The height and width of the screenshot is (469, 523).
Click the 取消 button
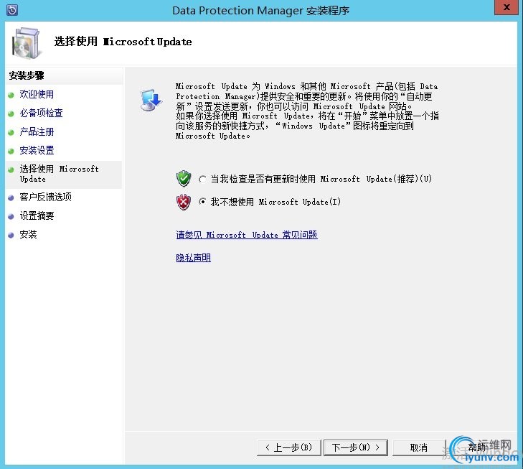pos(419,447)
